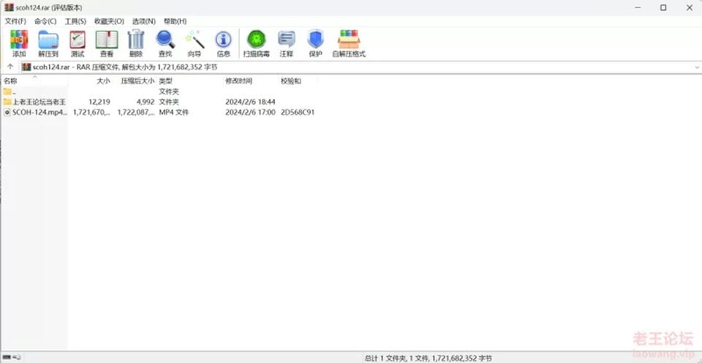Maximize the WinRAR window
702x363 pixels.
point(663,7)
